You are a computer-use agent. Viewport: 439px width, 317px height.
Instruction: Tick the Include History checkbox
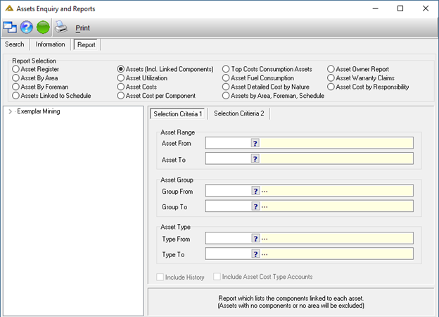pos(160,278)
